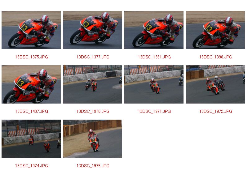
Task: Click the 13DSC_1971.JPG filename link
Action: pyautogui.click(x=154, y=111)
